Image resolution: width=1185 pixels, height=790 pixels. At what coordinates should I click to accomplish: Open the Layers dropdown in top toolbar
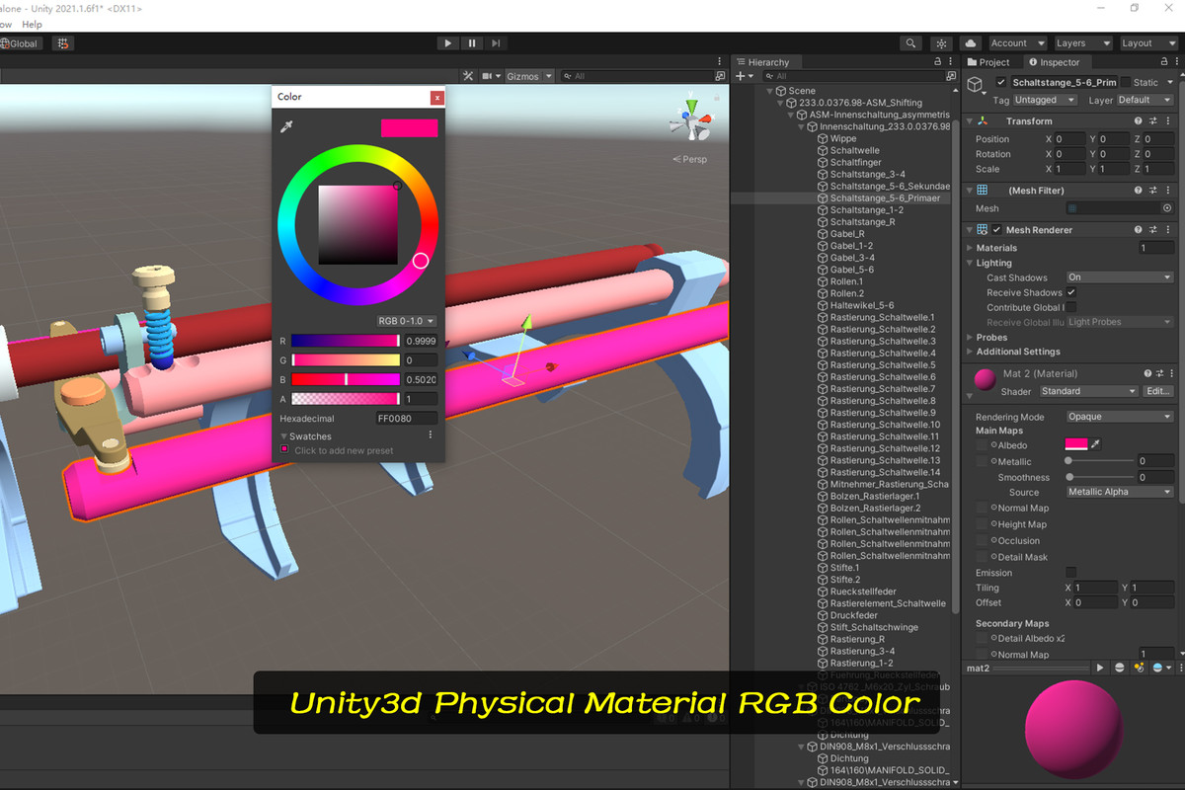1081,43
